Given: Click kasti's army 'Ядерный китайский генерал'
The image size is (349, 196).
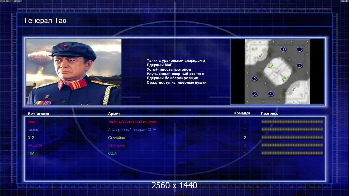Looking at the screenshot, I should pyautogui.click(x=132, y=122).
